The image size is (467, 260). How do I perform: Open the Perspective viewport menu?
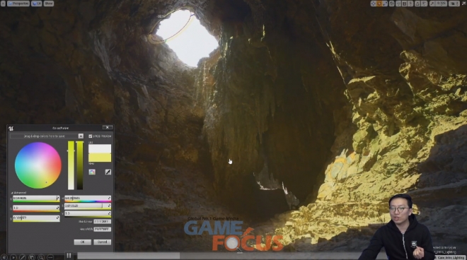point(18,4)
